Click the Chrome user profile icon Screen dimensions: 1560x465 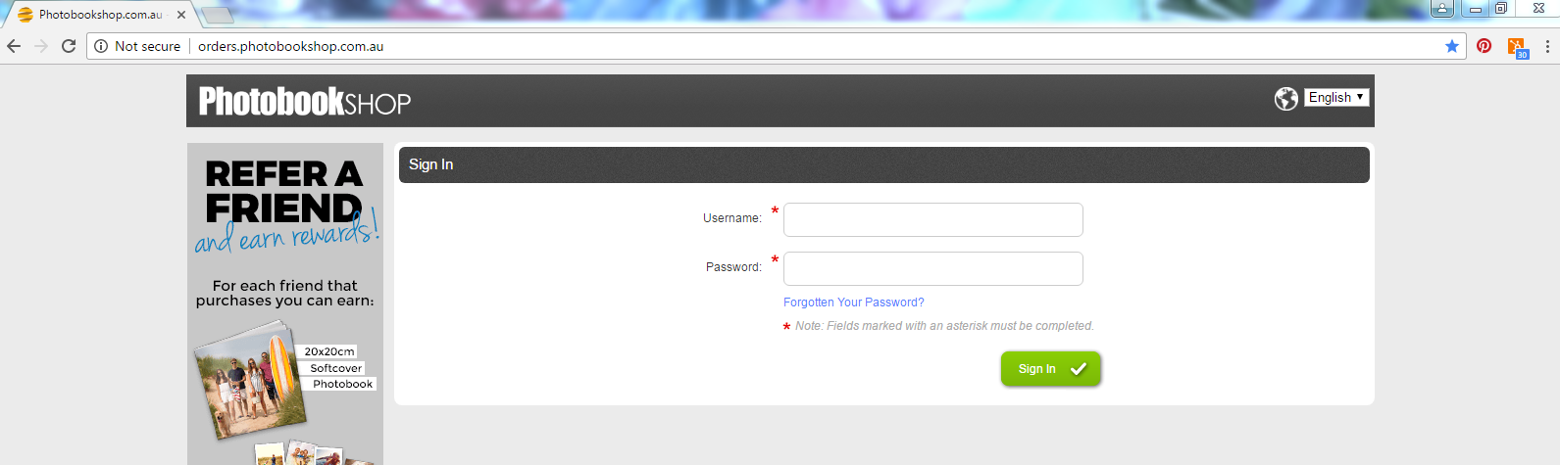point(1442,8)
